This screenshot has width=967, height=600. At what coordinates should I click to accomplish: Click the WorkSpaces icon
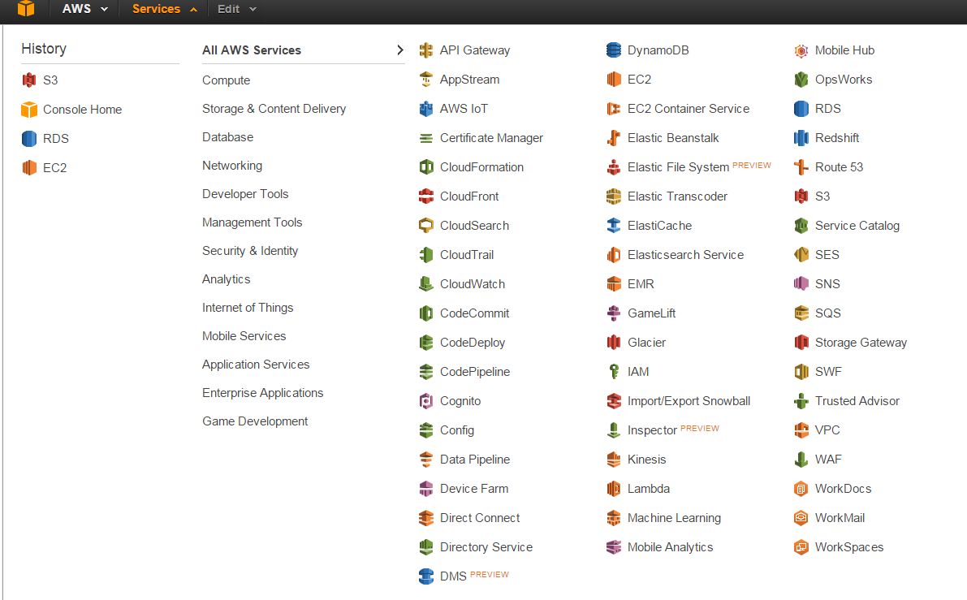click(x=801, y=547)
